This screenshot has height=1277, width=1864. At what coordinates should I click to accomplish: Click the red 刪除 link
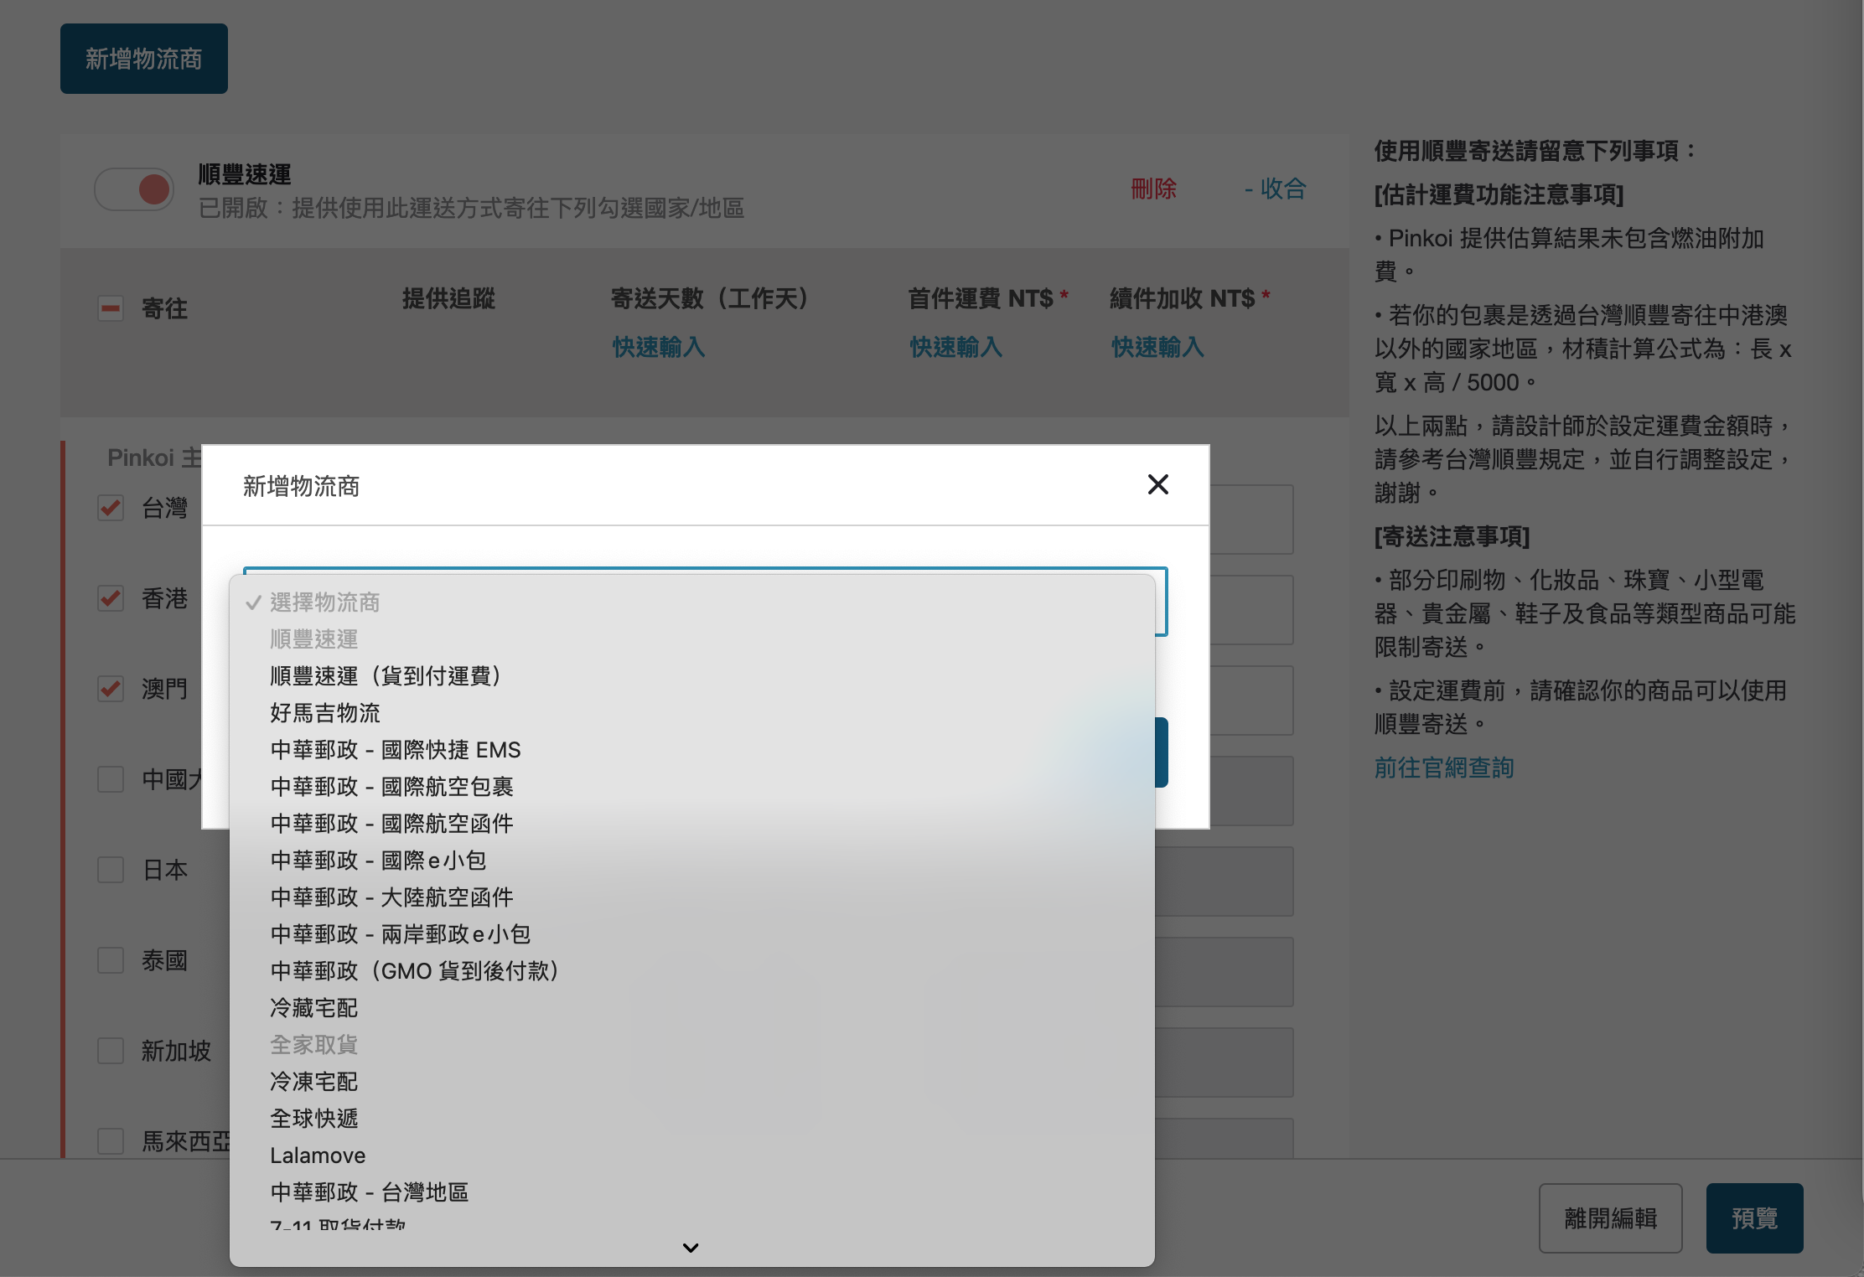pyautogui.click(x=1153, y=189)
